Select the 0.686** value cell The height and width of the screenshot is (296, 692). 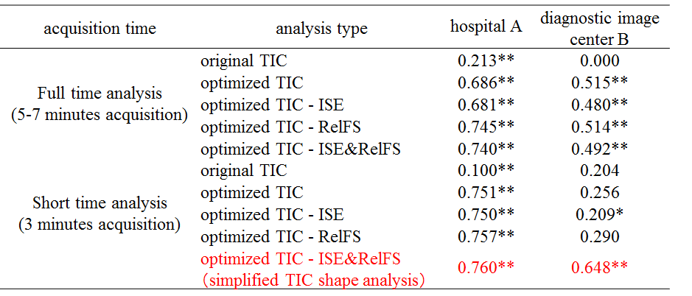486,83
